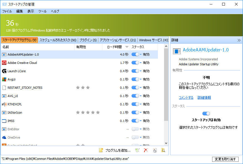Screen dimensions: 243x164
Task: Click the AdobeAAMUpdater-1.0 title link in details
Action: click(206, 50)
